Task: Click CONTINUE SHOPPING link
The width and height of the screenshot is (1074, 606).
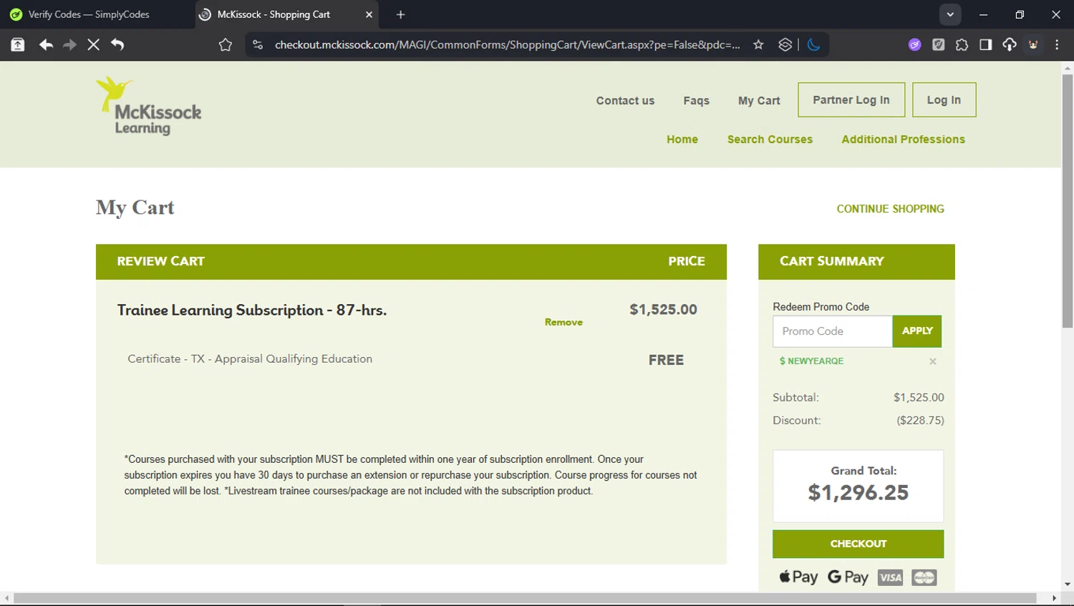Action: tap(890, 209)
